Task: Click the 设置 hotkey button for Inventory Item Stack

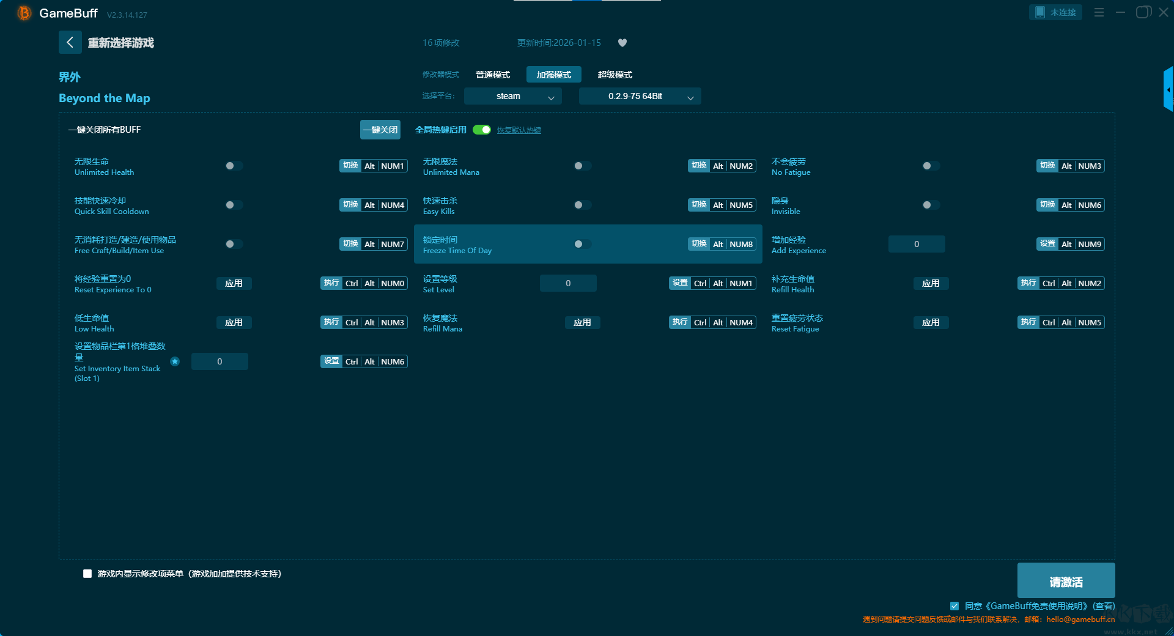Action: click(331, 361)
